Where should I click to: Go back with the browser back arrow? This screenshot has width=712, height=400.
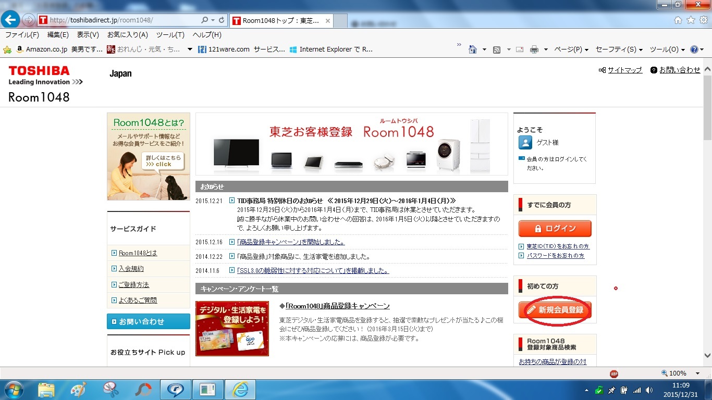click(x=11, y=20)
